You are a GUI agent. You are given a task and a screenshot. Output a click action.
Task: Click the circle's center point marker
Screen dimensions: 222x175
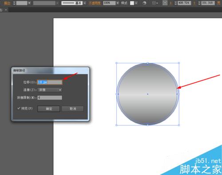pos(147,94)
